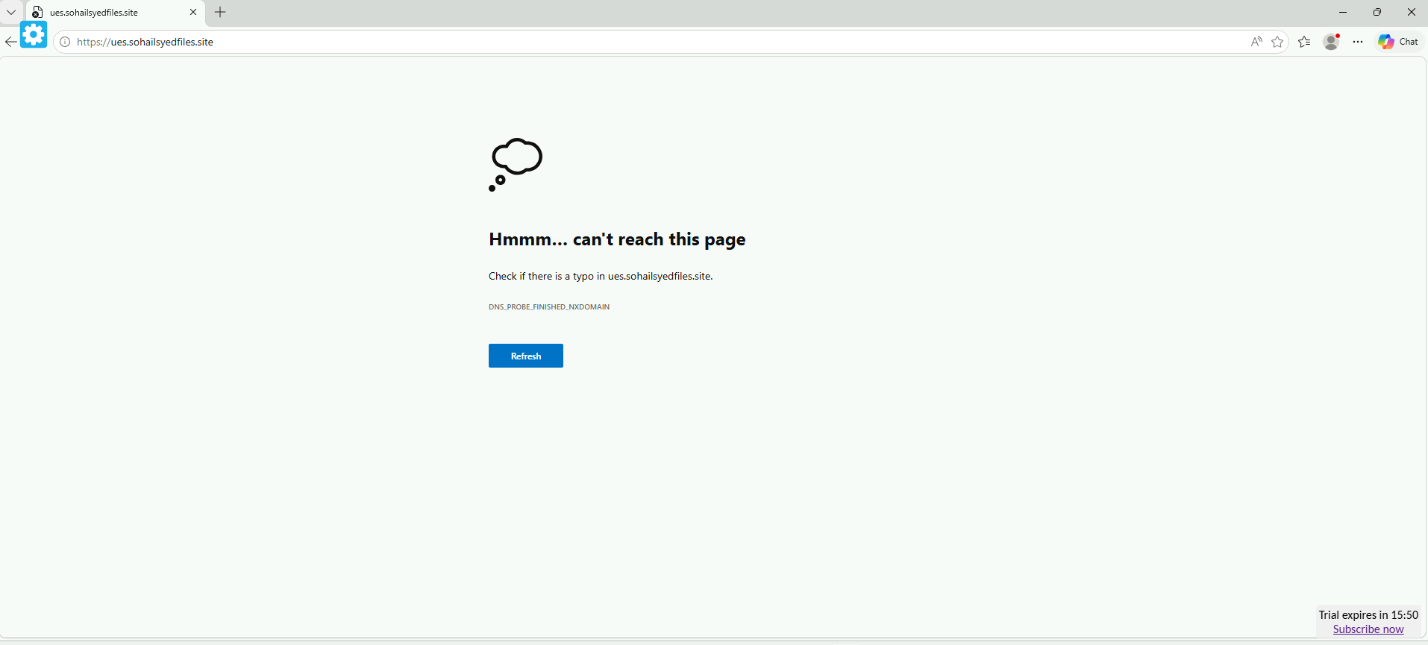The image size is (1428, 645).
Task: View site information icon in address bar
Action: click(x=65, y=42)
